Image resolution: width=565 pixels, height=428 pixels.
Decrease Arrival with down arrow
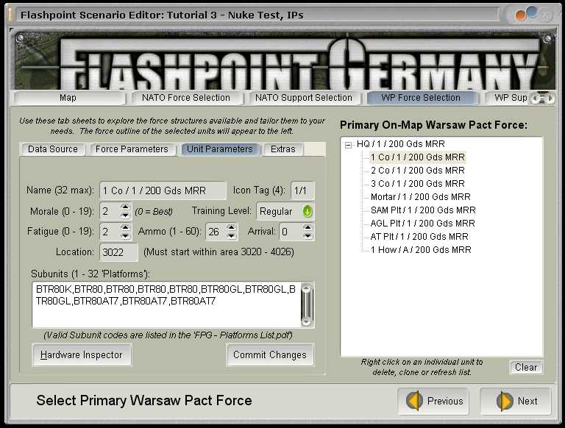pos(308,235)
